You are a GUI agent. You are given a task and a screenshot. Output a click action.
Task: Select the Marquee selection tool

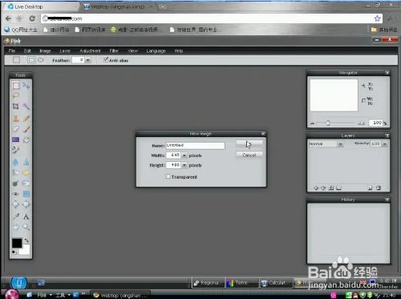[x=16, y=85]
